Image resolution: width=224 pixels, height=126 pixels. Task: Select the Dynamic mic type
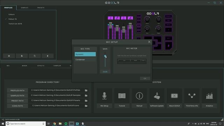pos(85,54)
